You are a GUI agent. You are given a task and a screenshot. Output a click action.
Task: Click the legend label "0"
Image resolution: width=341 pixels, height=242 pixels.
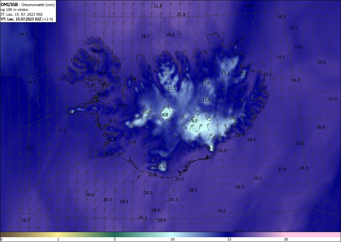pyautogui.click(x=1, y=239)
